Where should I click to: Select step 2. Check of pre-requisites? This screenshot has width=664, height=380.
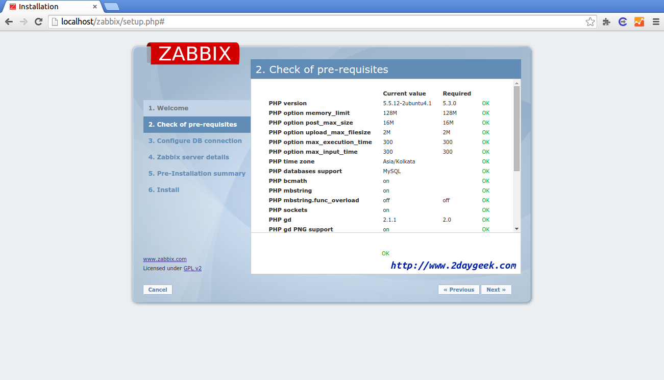[197, 125]
